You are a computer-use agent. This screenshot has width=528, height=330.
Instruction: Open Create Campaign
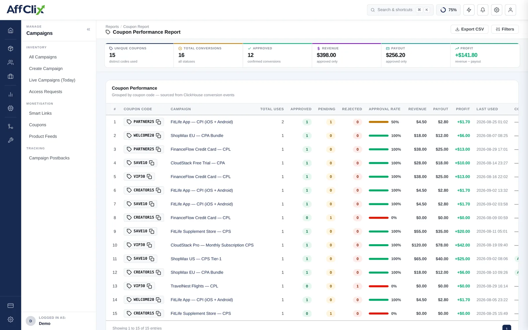pyautogui.click(x=46, y=69)
